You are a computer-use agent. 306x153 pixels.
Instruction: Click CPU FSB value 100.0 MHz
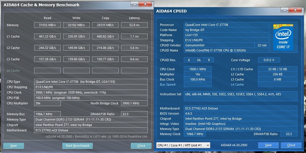(x=91, y=98)
